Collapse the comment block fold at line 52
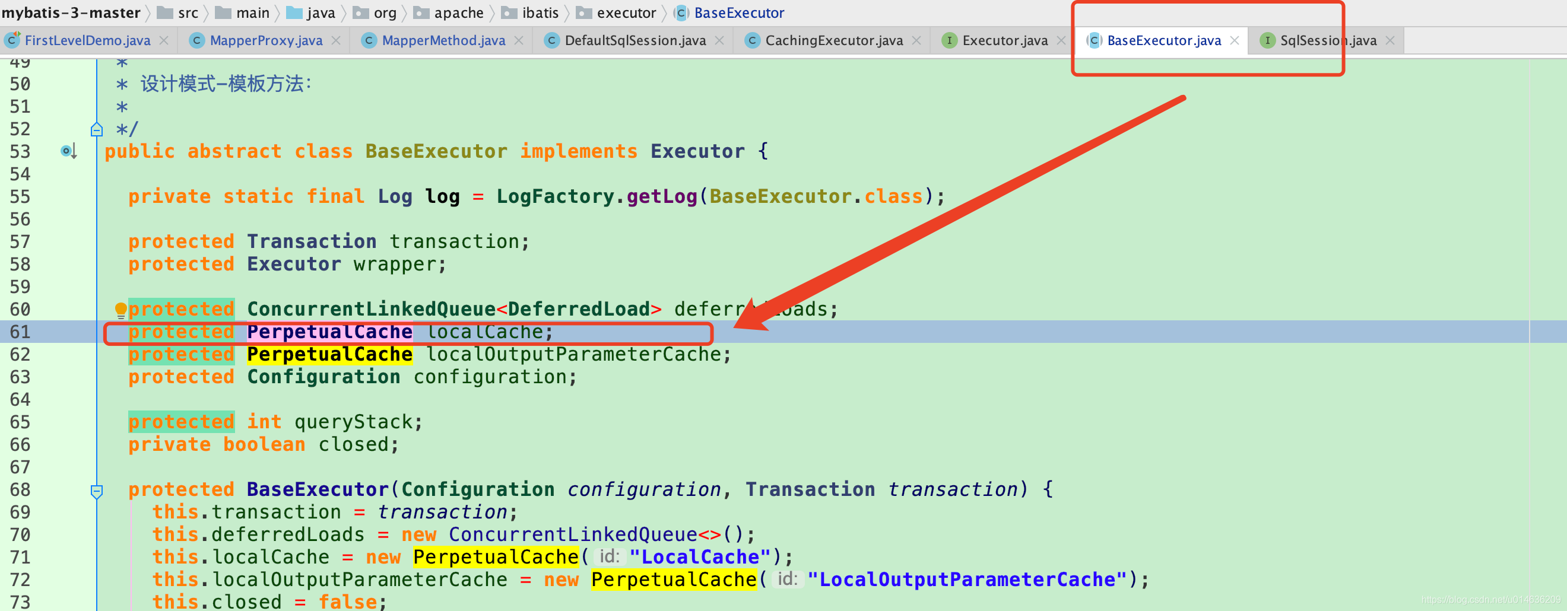 (x=97, y=129)
